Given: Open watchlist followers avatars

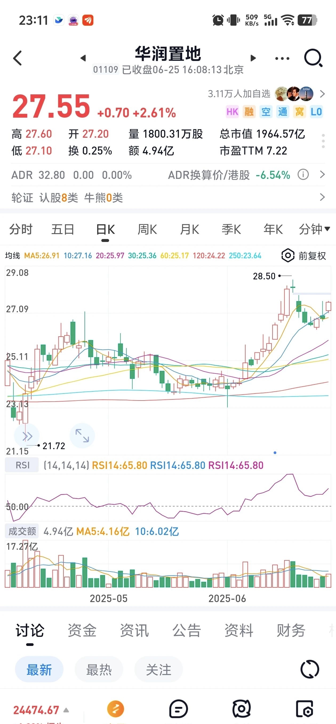Looking at the screenshot, I should click(x=294, y=94).
